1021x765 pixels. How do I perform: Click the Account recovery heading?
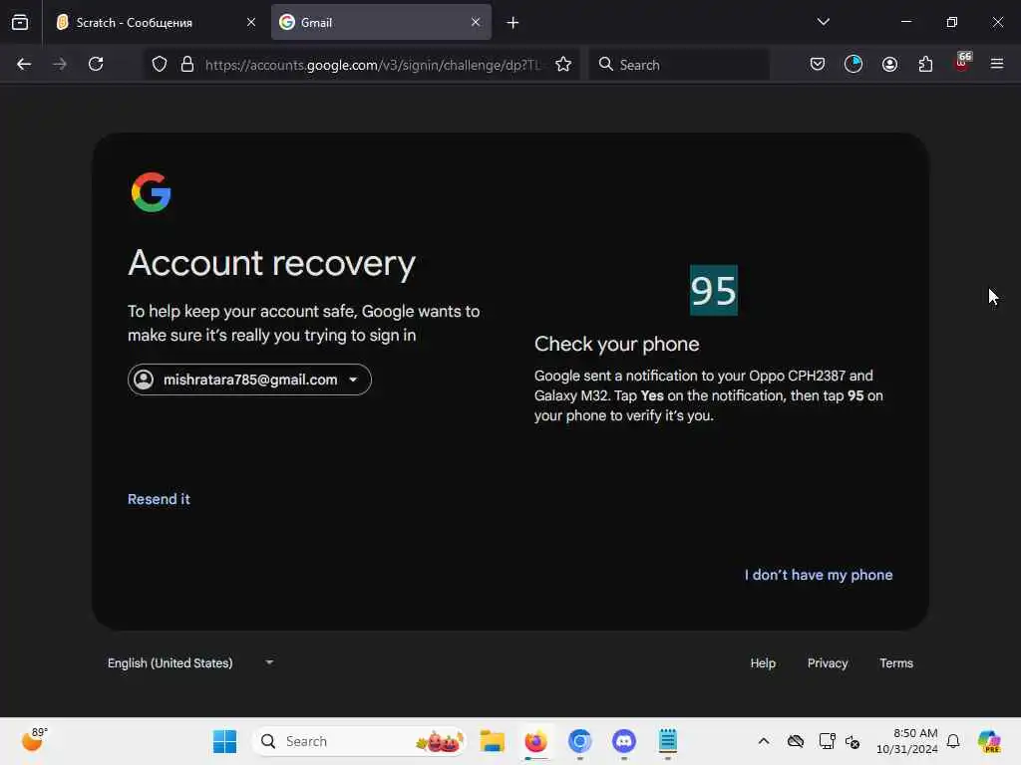point(271,263)
